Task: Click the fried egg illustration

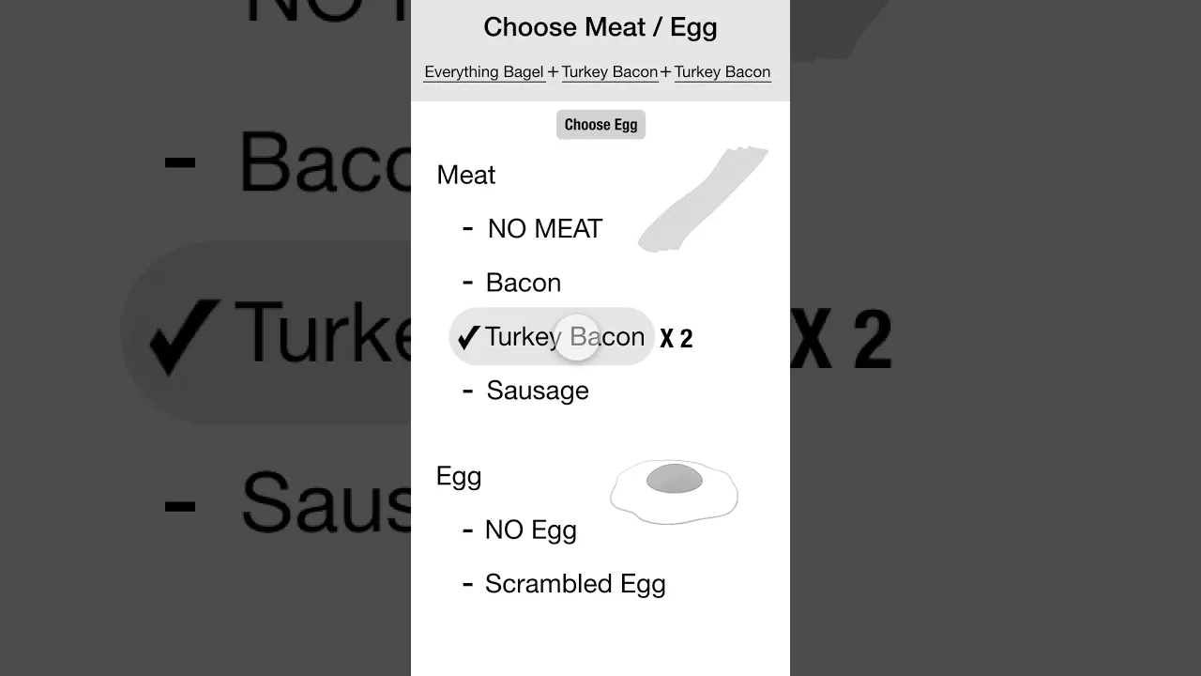Action: [x=674, y=491]
